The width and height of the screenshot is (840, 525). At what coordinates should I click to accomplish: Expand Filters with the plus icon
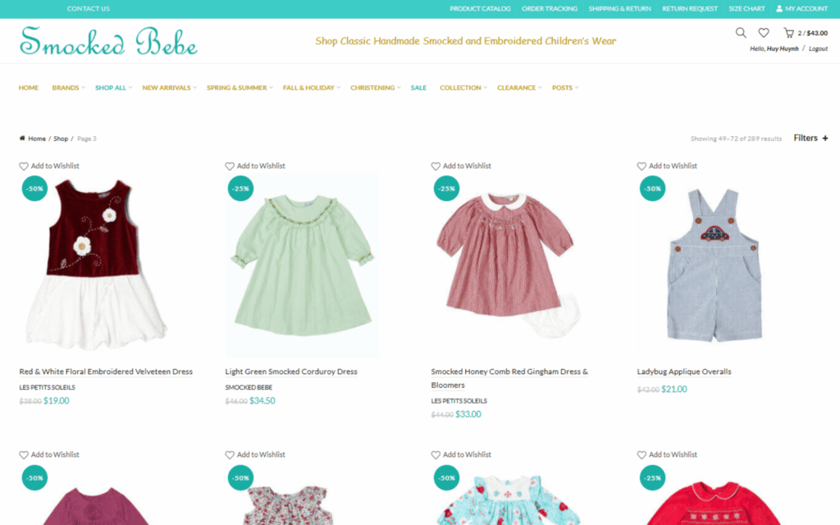[x=825, y=138]
